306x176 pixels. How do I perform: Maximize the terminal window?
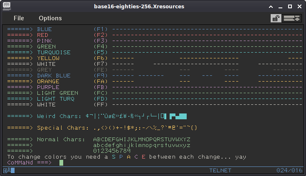coord(290,7)
